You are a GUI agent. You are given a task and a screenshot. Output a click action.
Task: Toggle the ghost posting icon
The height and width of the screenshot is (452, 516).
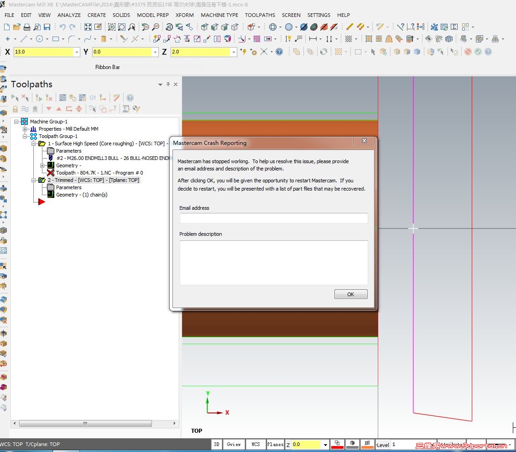click(x=35, y=109)
